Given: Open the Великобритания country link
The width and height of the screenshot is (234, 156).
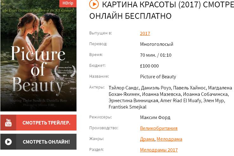Looking at the screenshot, I should click(159, 128).
